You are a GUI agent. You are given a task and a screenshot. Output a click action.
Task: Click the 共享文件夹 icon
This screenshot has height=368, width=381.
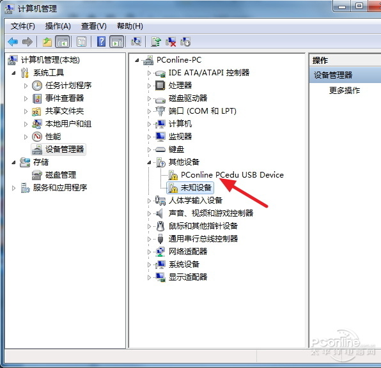click(x=36, y=112)
